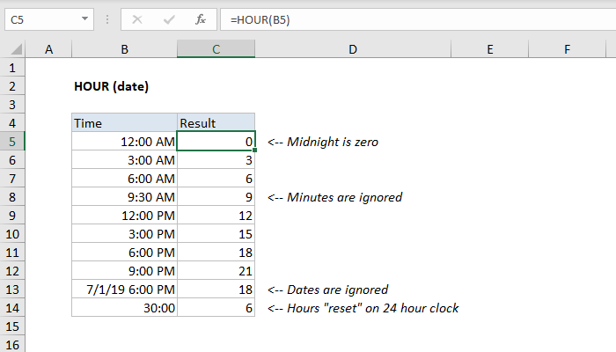This screenshot has height=352, width=616.
Task: Select cell with 9:30 AM
Action: (125, 197)
